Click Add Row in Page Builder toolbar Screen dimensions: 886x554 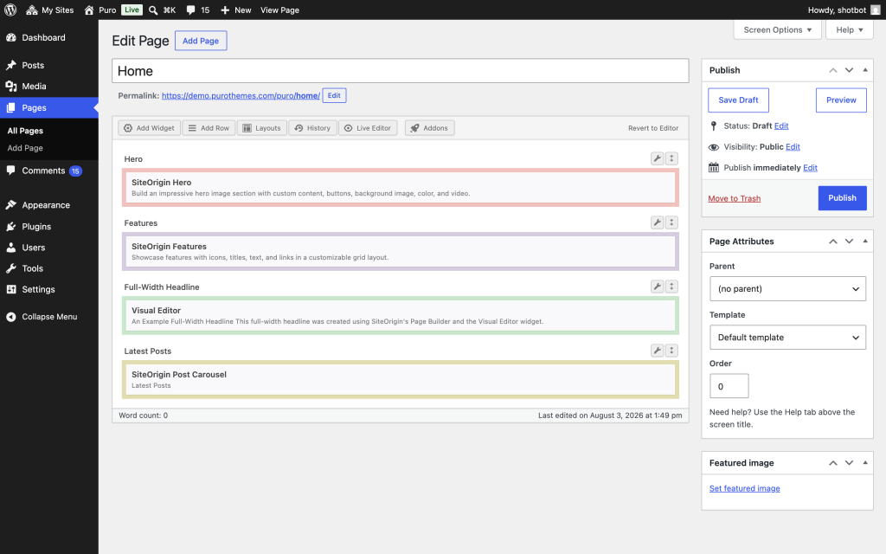coord(209,128)
